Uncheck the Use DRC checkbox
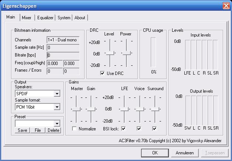 pos(102,73)
